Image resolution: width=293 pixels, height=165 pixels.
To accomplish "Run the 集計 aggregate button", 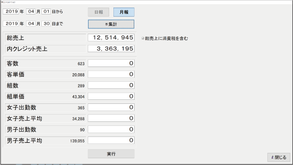I will pyautogui.click(x=111, y=24).
